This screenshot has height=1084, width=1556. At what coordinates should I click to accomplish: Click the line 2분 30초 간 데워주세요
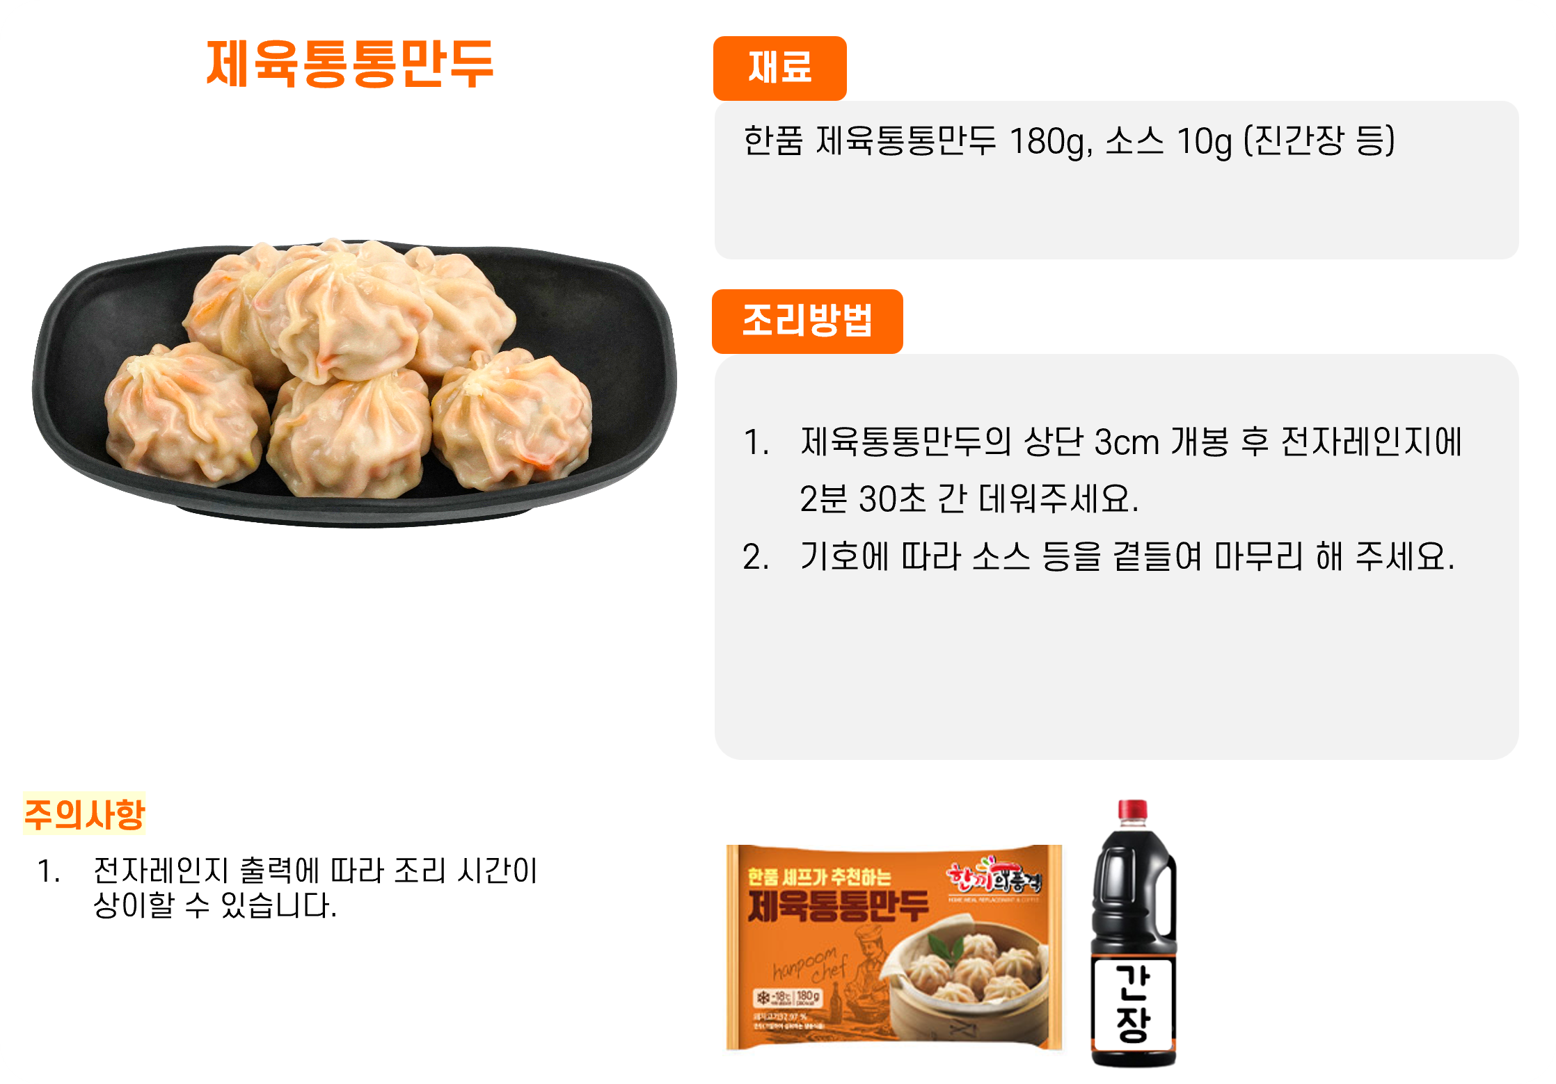point(969,499)
